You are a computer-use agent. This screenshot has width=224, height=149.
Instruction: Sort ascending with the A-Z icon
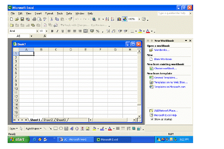107,19
